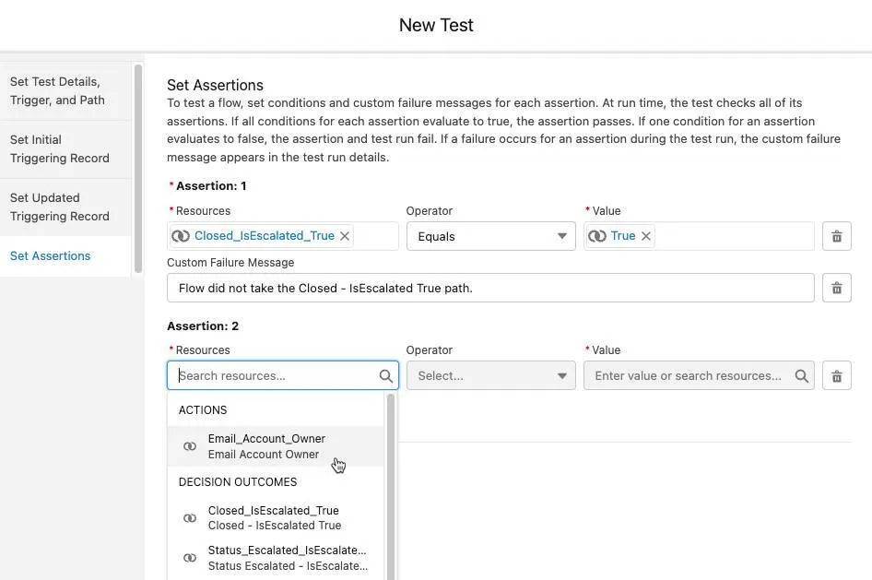Open the Select operator dropdown for Assertion 2

[x=490, y=374]
